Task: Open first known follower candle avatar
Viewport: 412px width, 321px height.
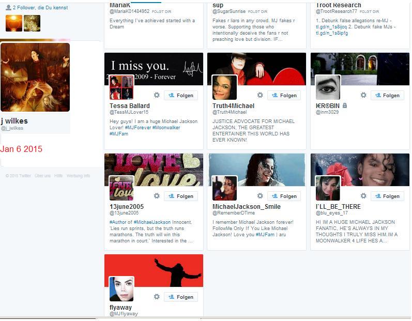Action: click(14, 23)
